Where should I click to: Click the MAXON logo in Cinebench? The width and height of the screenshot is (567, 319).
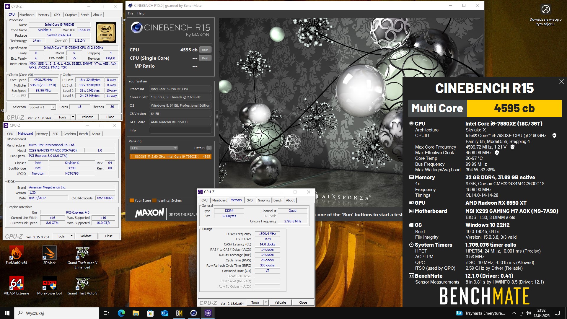click(149, 213)
